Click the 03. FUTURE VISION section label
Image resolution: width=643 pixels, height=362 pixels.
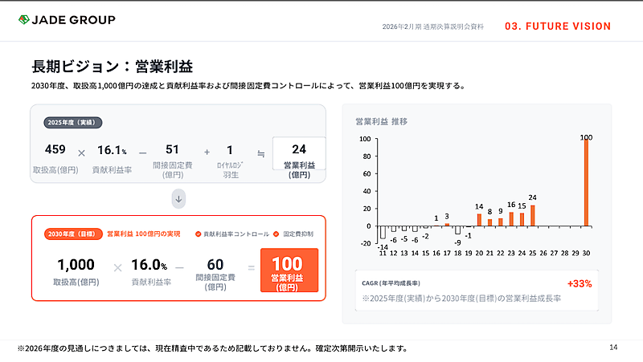pyautogui.click(x=558, y=26)
